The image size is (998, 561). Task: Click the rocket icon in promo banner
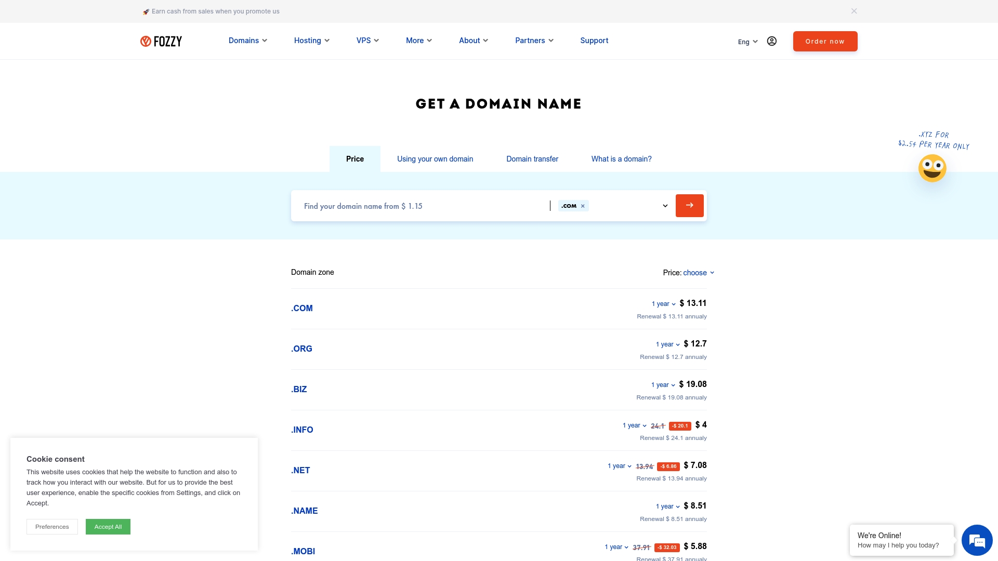(146, 11)
